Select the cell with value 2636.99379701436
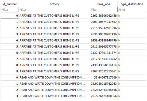This screenshot has height=101, width=147. [104, 34]
